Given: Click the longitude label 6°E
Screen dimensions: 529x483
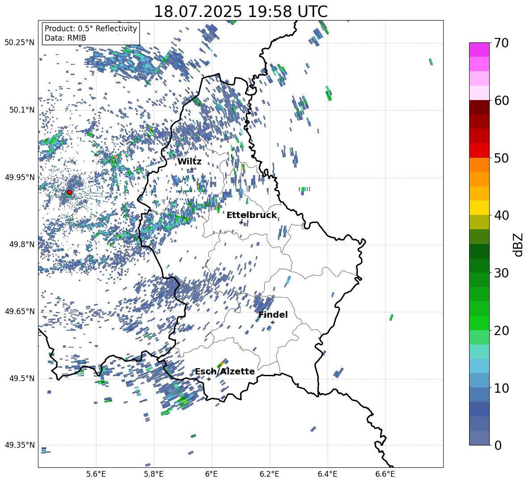Looking at the screenshot, I should (x=211, y=474).
